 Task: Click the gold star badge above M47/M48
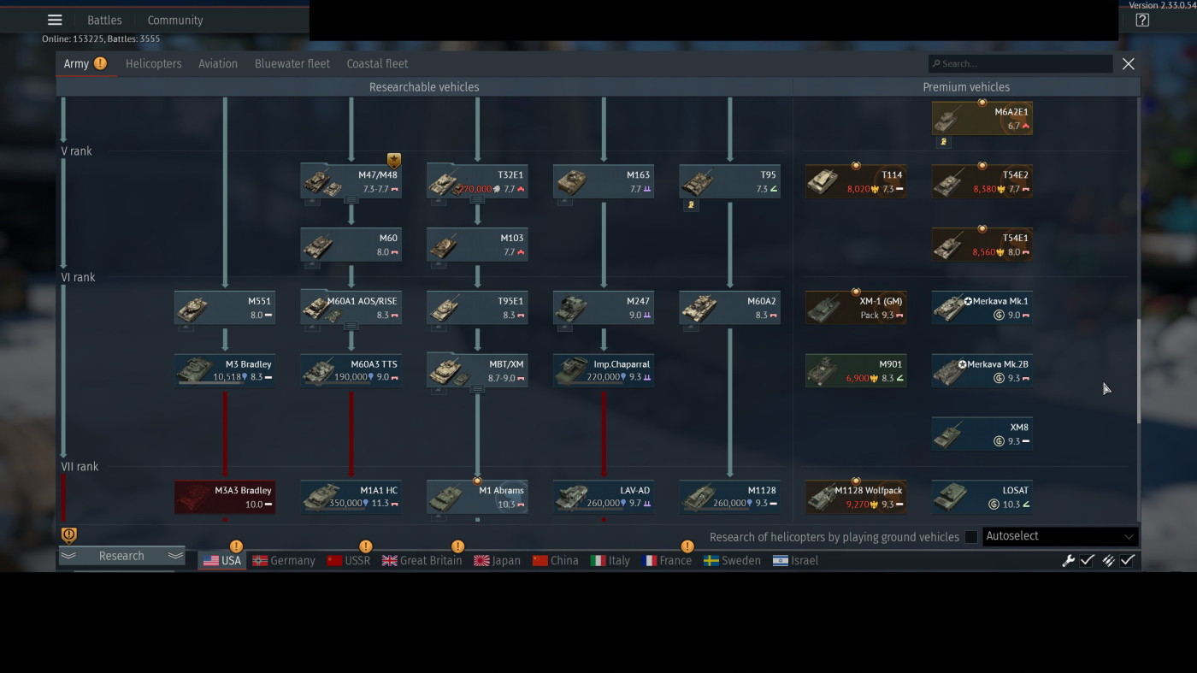[394, 160]
